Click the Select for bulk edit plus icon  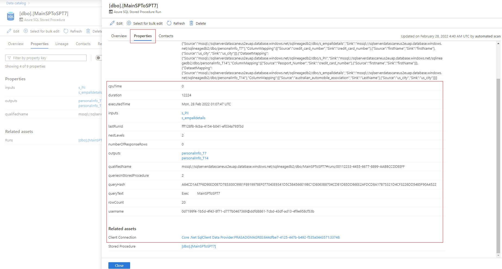(128, 23)
